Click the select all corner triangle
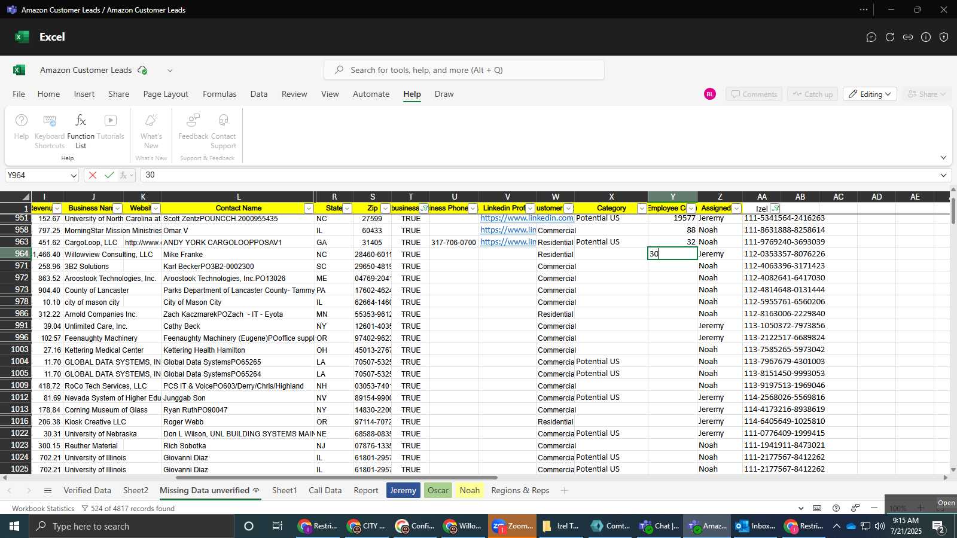 25,197
